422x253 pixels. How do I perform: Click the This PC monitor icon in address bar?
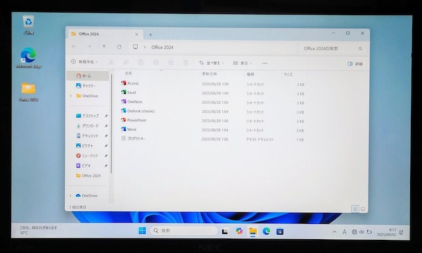point(135,47)
